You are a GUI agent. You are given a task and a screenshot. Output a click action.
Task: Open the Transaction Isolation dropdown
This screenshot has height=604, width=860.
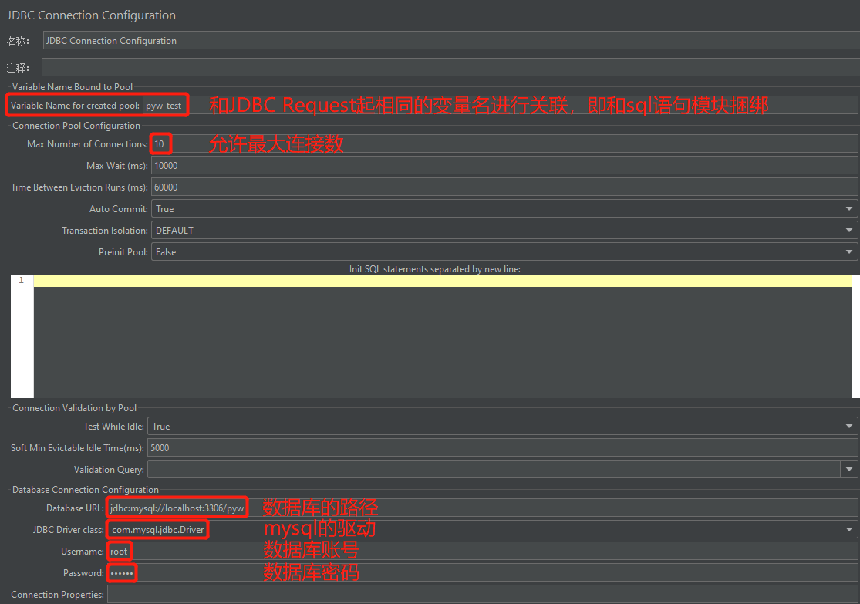(x=504, y=231)
